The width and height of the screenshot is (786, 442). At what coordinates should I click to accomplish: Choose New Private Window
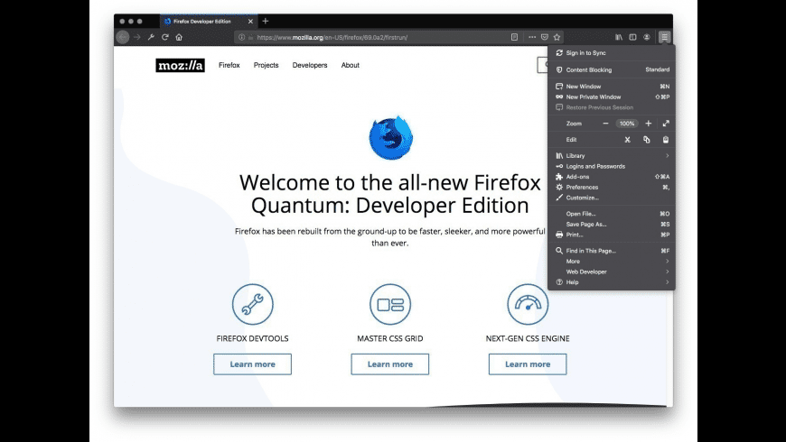click(612, 97)
